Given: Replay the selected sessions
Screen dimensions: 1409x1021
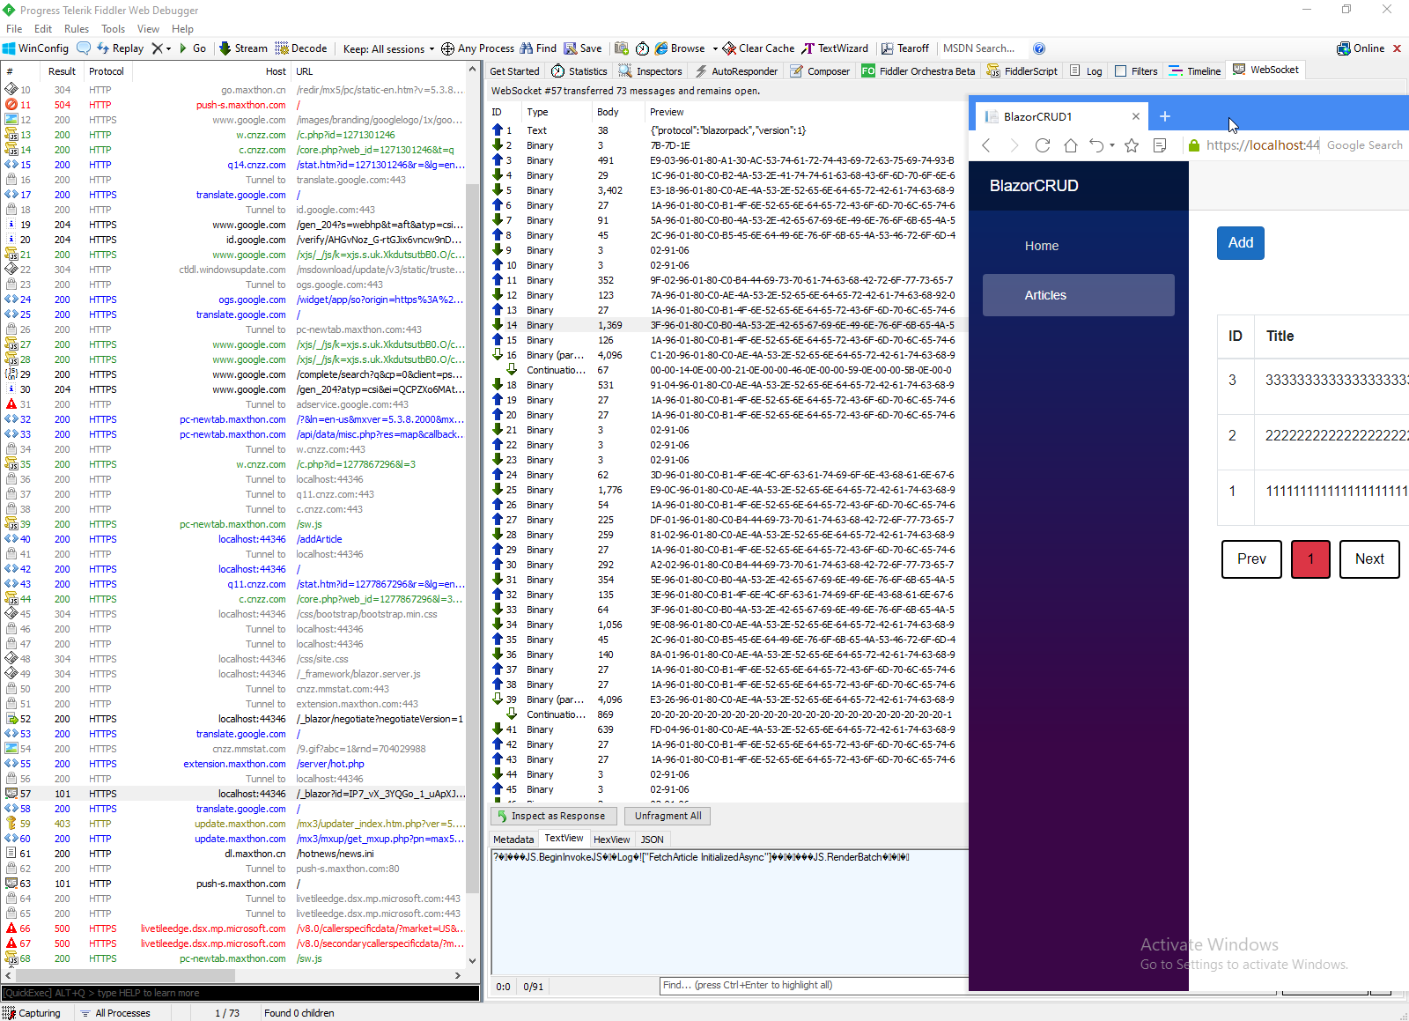Looking at the screenshot, I should click(x=121, y=48).
